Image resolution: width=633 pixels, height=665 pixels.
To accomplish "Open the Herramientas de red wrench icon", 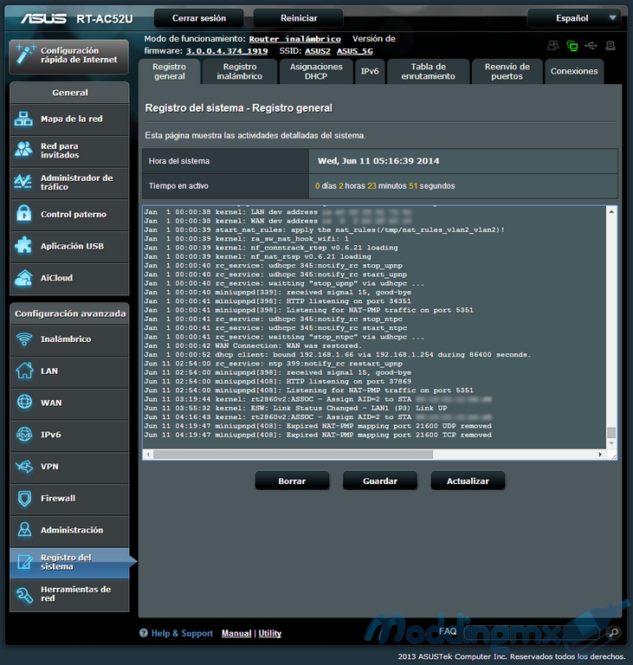I will (x=24, y=594).
